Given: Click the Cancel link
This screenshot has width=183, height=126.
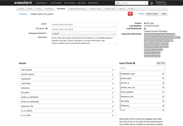Looking at the screenshot, I should click(x=141, y=14).
